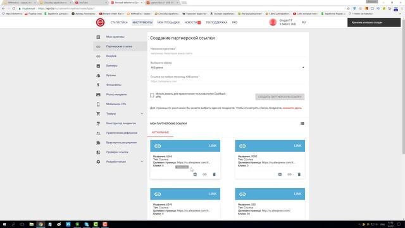Go back with the browser back arrow

(x=3, y=8)
